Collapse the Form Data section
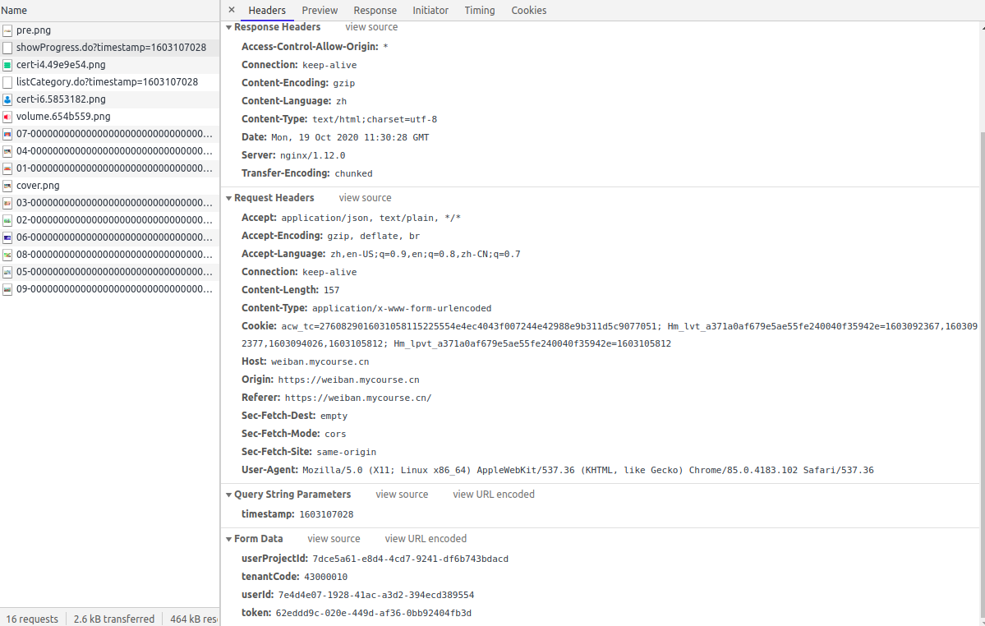Screen dimensions: 985x626 click(228, 538)
